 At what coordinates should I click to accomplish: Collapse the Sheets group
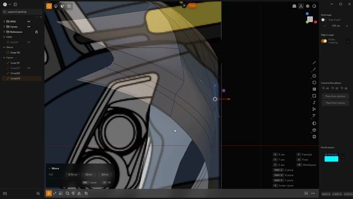pyautogui.click(x=4, y=47)
